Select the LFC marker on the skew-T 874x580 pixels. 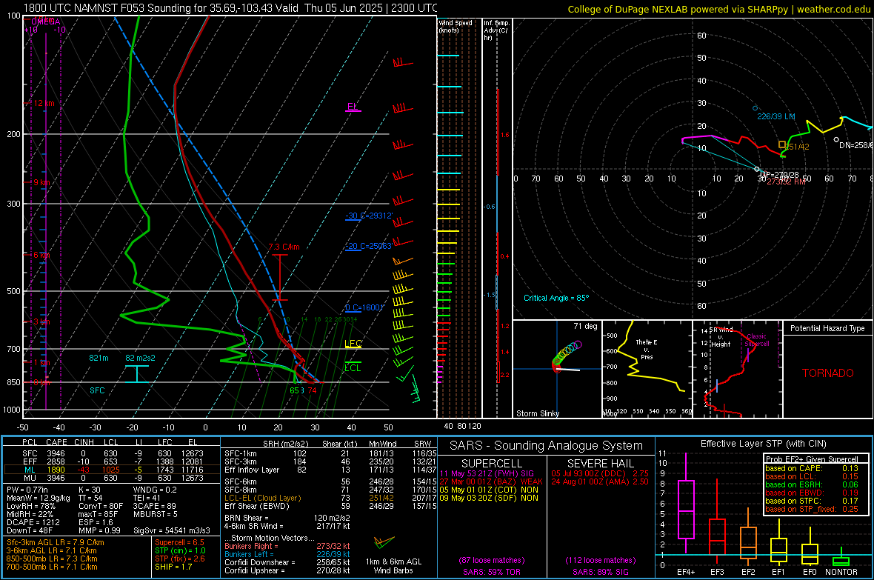pos(353,344)
